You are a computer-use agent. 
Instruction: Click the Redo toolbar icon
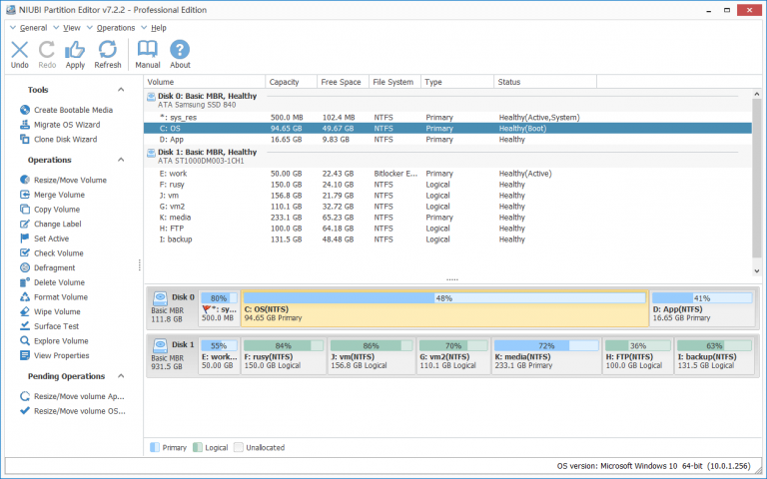click(47, 54)
